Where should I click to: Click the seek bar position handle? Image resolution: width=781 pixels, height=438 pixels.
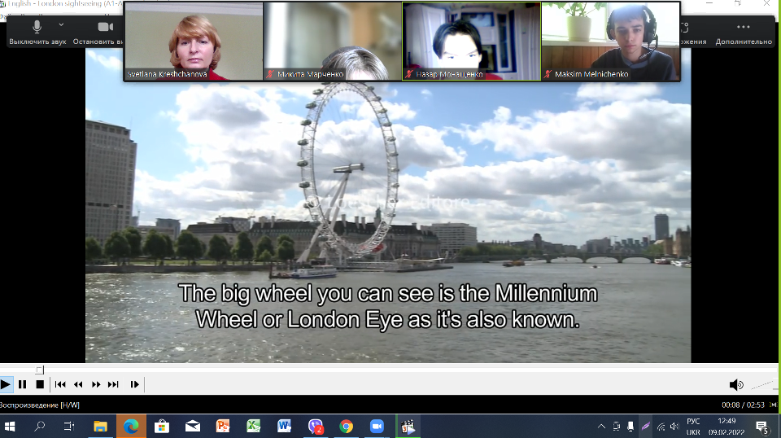(x=40, y=370)
